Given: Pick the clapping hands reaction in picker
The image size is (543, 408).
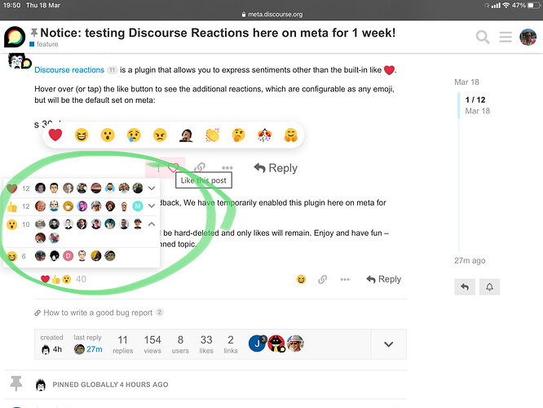Looking at the screenshot, I should 212,135.
